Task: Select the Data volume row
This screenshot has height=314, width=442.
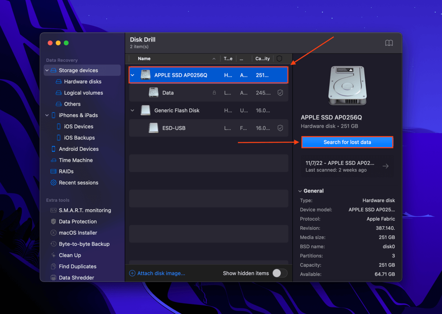Action: (x=208, y=93)
